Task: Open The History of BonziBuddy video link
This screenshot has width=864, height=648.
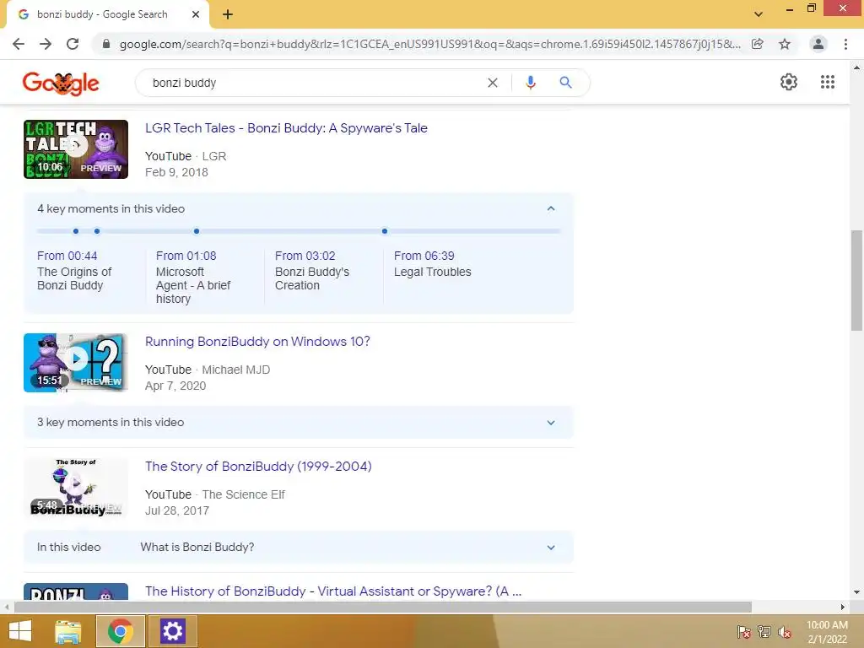Action: click(x=333, y=591)
